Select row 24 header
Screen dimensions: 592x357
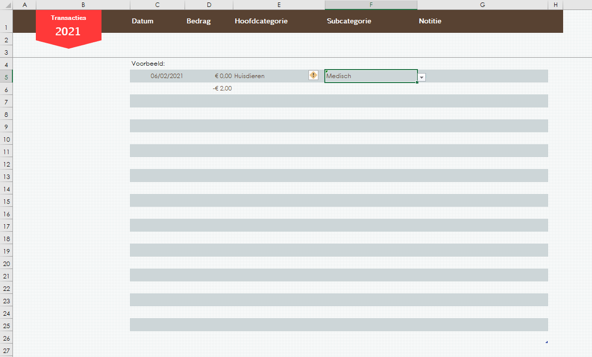pyautogui.click(x=6, y=313)
